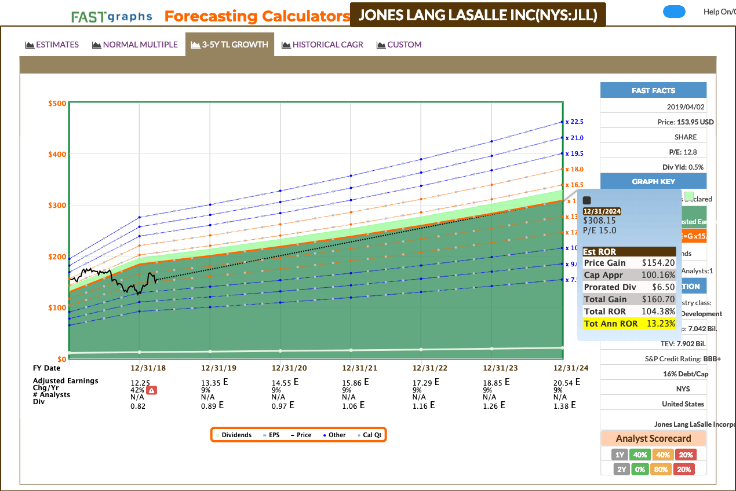This screenshot has width=736, height=491.
Task: Click the x 22.5 multiple line label
Action: 575,122
